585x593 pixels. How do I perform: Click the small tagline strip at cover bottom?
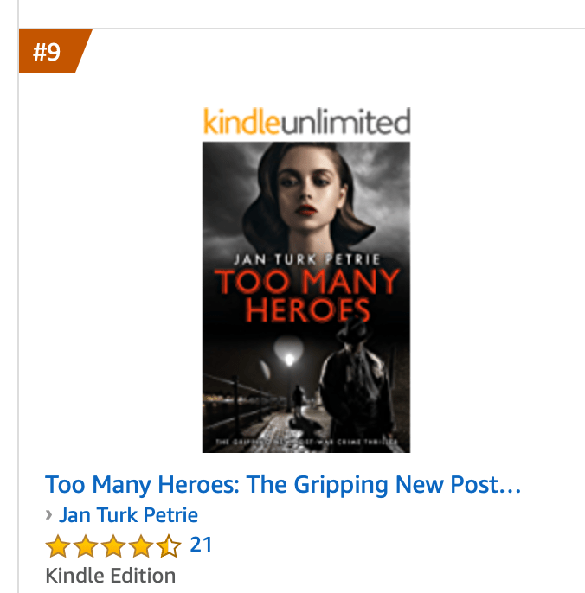[x=306, y=445]
